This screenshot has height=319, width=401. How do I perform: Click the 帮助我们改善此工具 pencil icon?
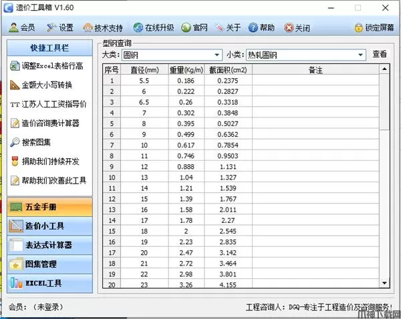pos(15,181)
